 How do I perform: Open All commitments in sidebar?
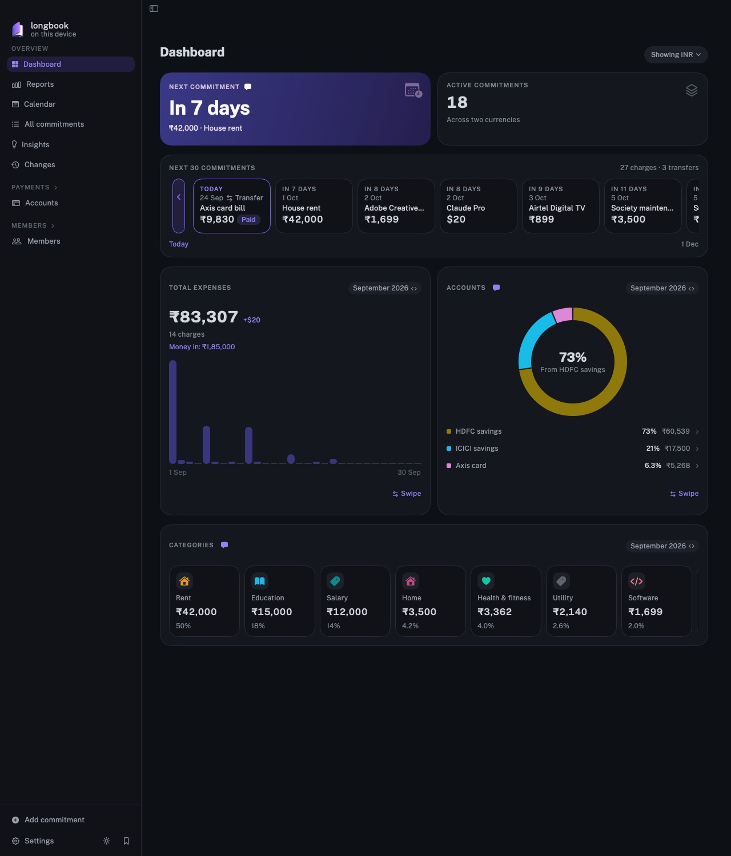point(71,124)
